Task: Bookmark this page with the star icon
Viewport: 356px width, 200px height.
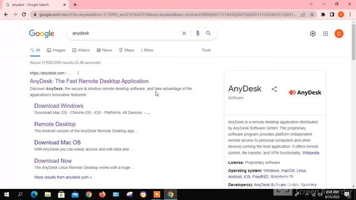Action: [312, 14]
